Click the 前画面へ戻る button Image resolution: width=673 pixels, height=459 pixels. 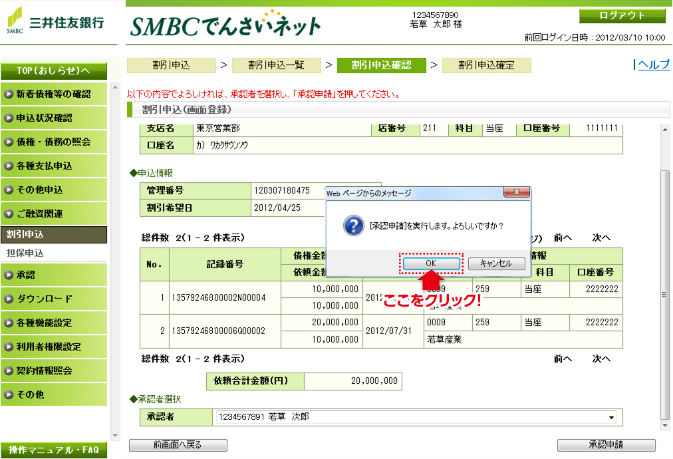(178, 445)
